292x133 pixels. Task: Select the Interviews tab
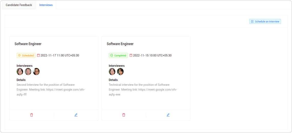46,5
